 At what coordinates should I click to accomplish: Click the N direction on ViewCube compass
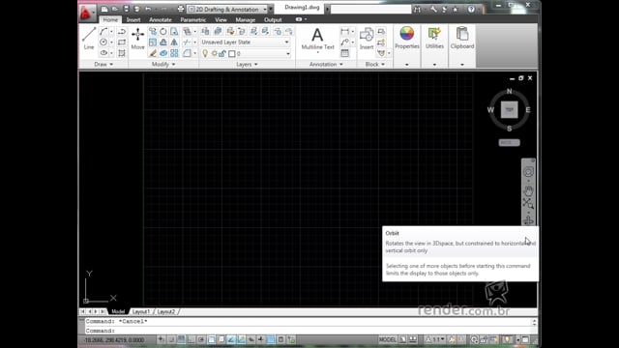click(509, 91)
